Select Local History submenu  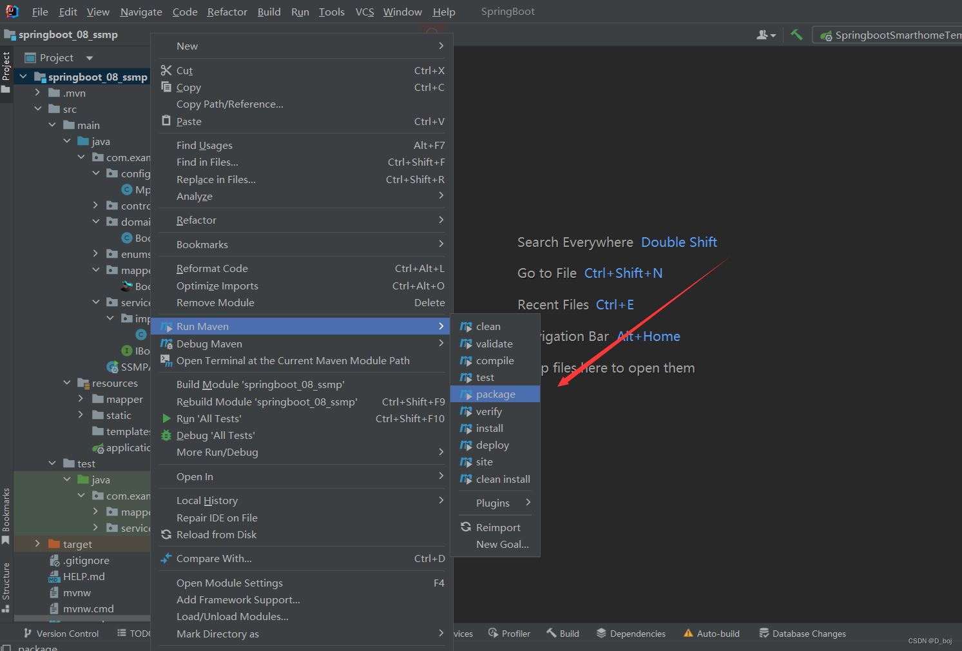pyautogui.click(x=302, y=501)
